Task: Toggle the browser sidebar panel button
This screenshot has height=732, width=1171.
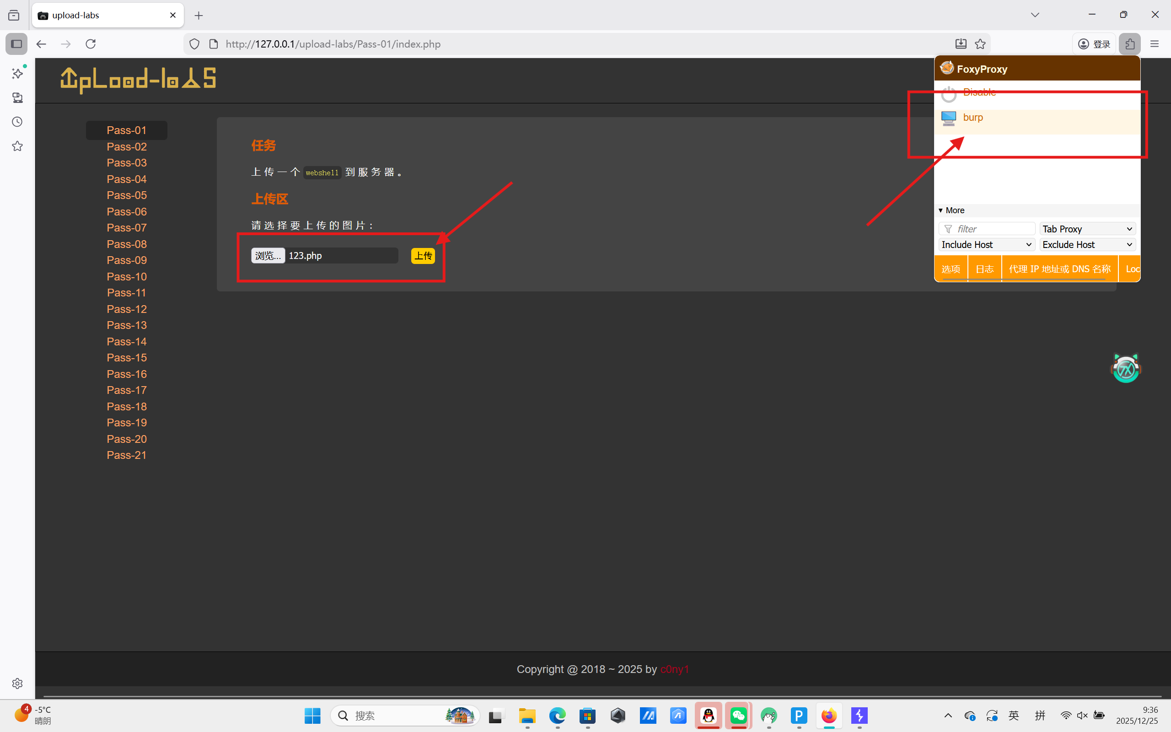Action: click(16, 44)
